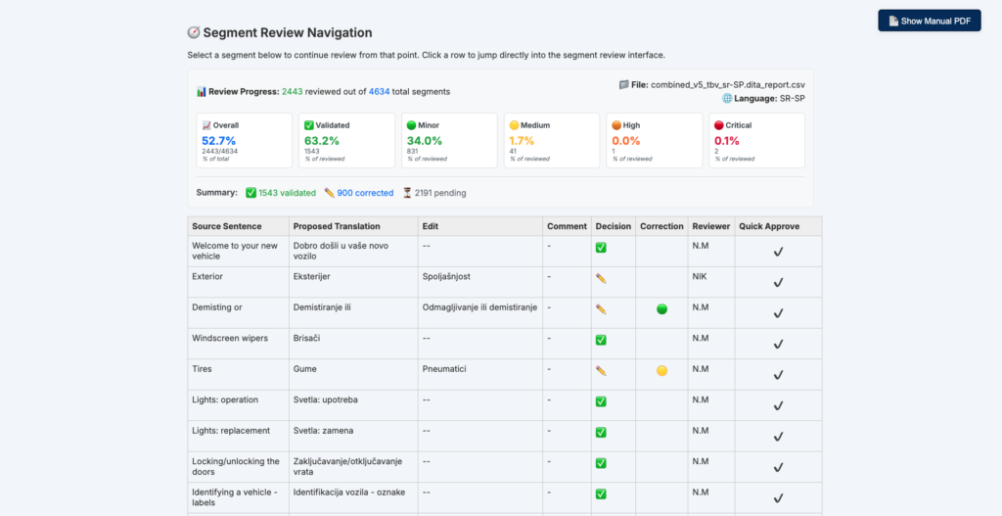Click pencil decision icon in Exterior row
The image size is (1002, 516).
coord(601,278)
